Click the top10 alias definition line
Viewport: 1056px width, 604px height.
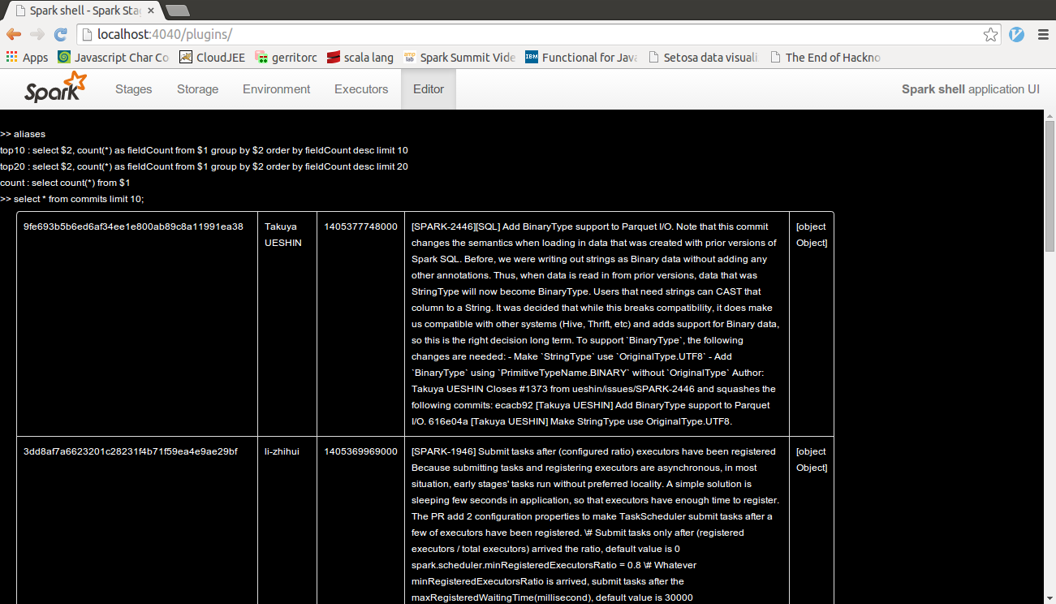click(204, 150)
